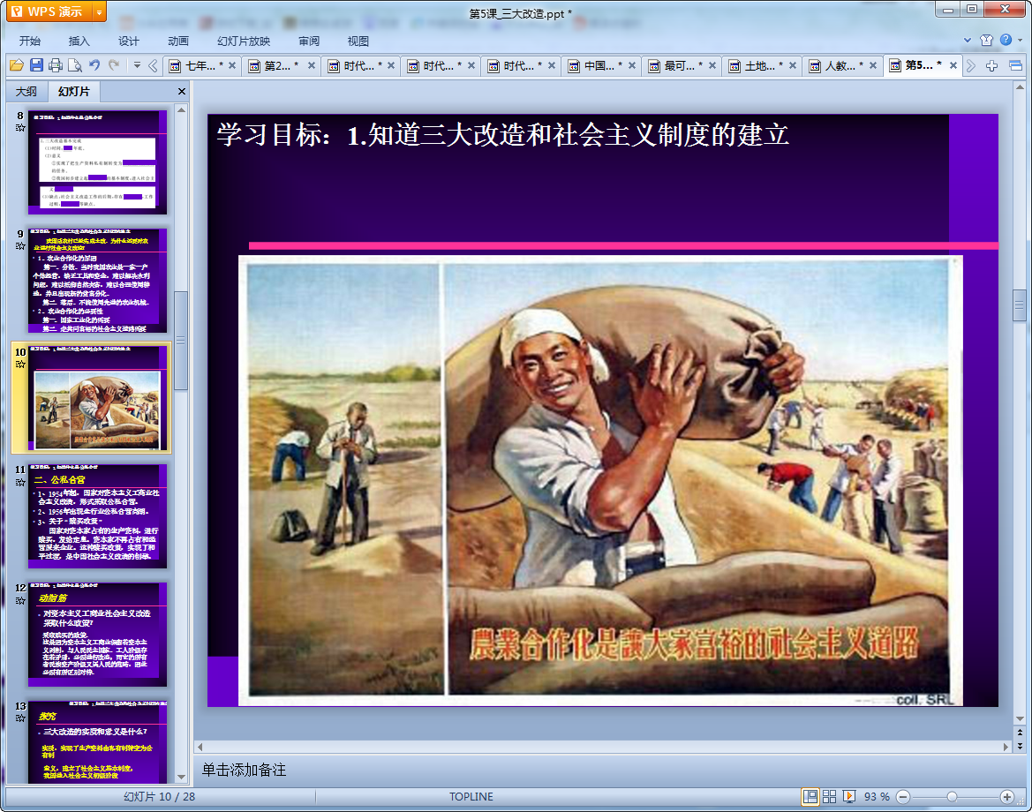Switch to the 大纲 outline pane tab
The width and height of the screenshot is (1032, 812).
coord(26,92)
